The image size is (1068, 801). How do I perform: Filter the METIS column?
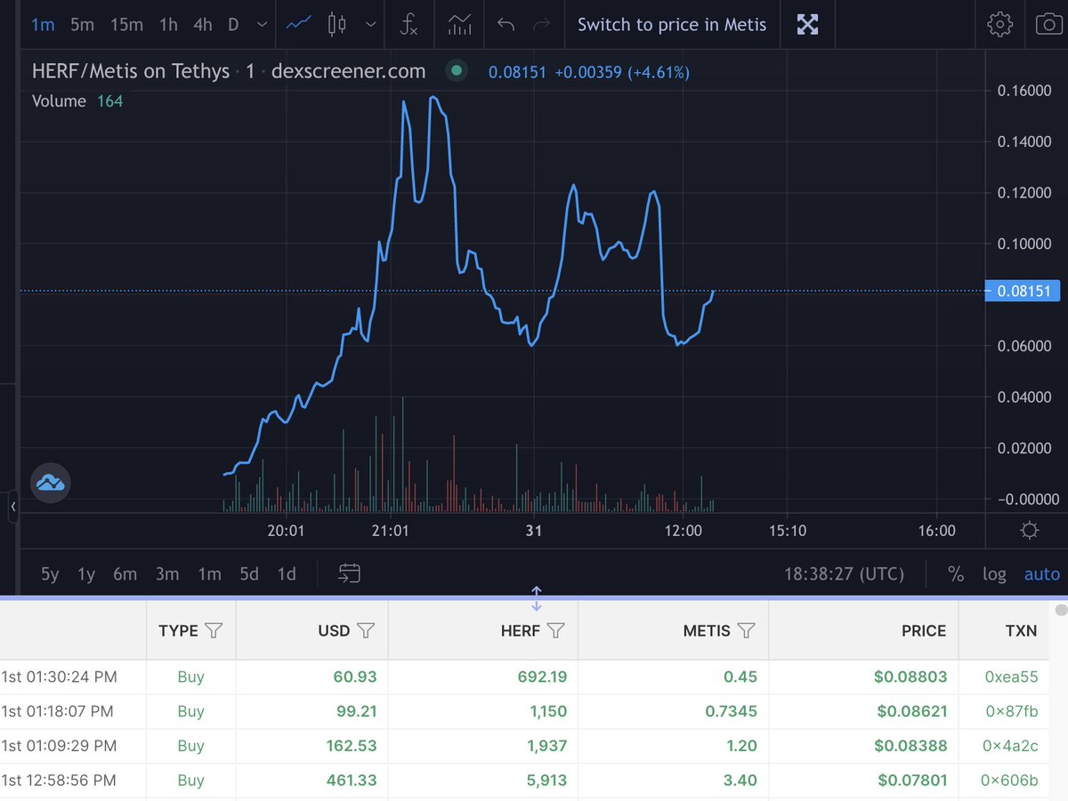click(747, 630)
